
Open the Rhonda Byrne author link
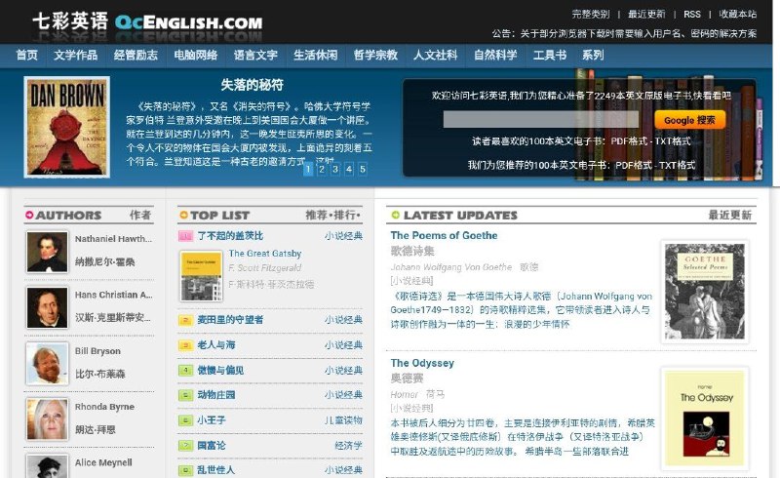[x=104, y=407]
